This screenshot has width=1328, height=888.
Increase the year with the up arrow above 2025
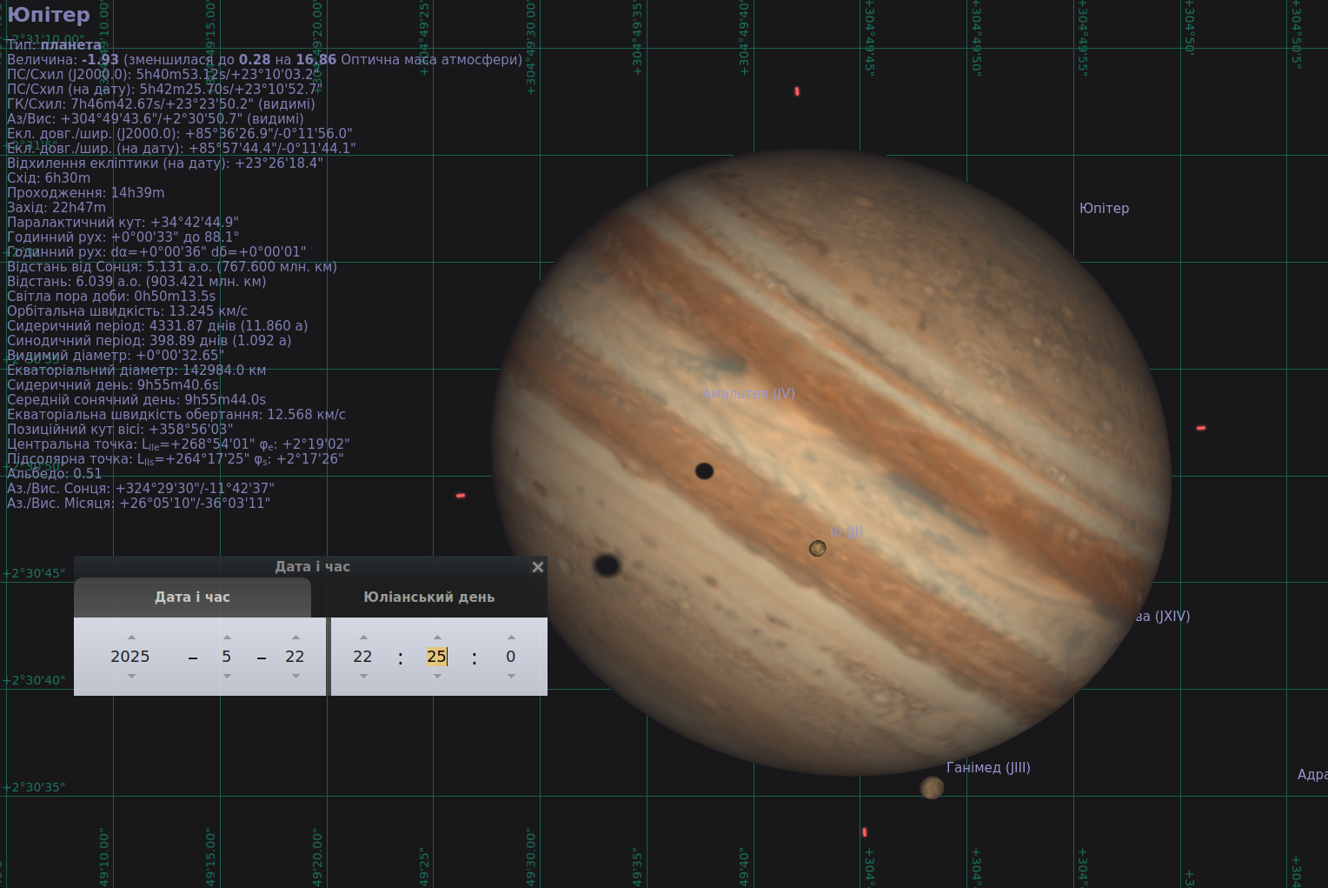click(131, 638)
